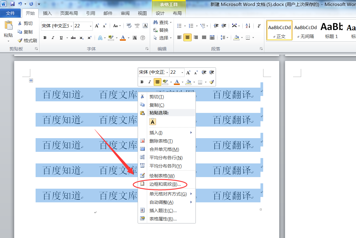Select the Format Painter (格式刷) in ribbon

pyautogui.click(x=27, y=40)
